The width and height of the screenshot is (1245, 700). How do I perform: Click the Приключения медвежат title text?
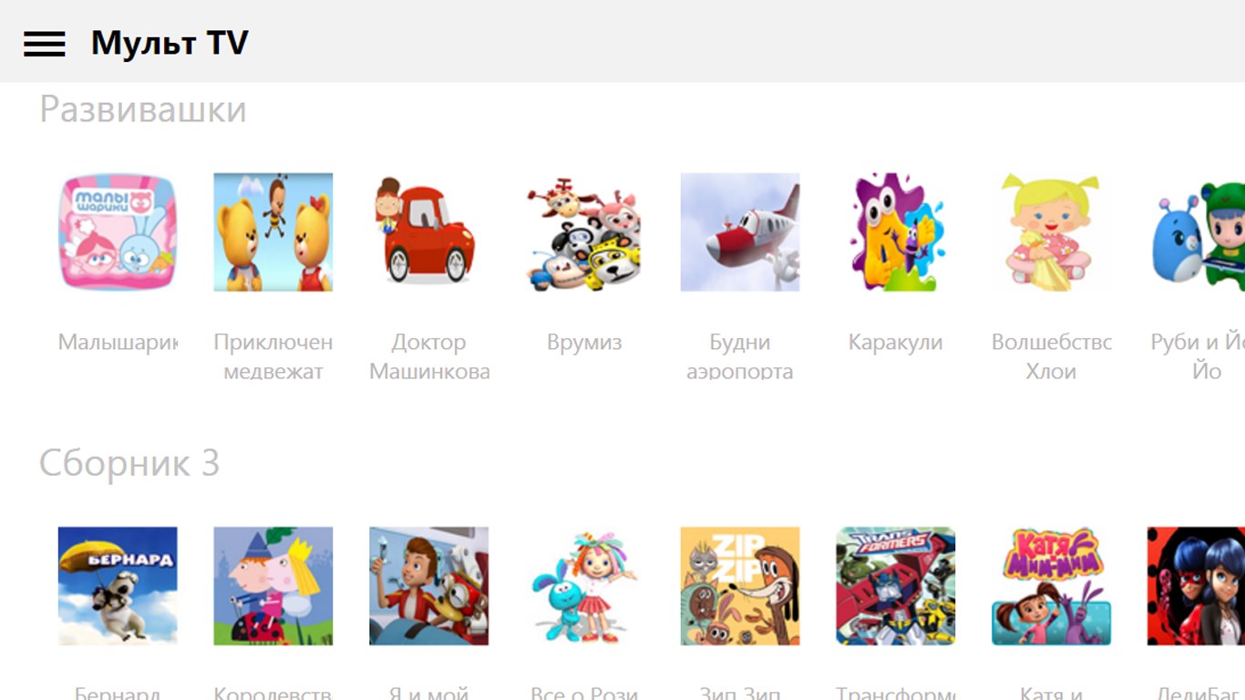pos(273,356)
